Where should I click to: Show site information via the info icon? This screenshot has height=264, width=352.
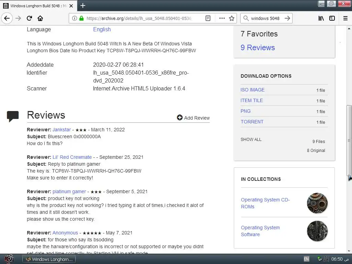tap(74, 18)
